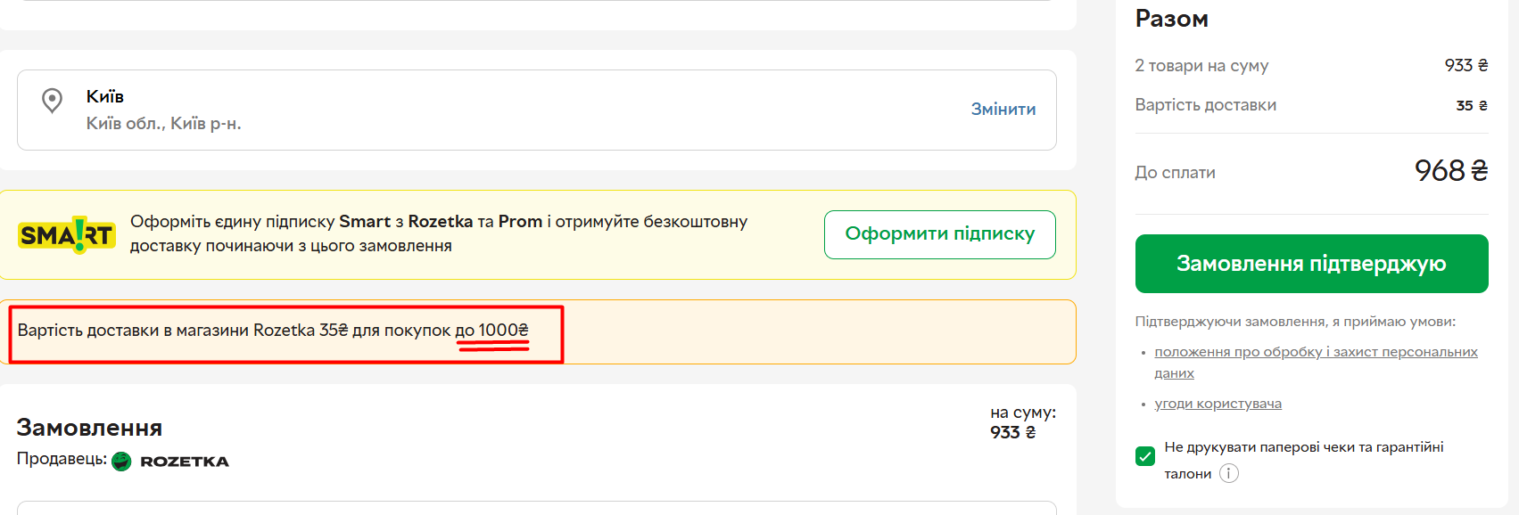1519x515 pixels.
Task: Click the Не друкувати паперові чеки label
Action: coord(1303,447)
